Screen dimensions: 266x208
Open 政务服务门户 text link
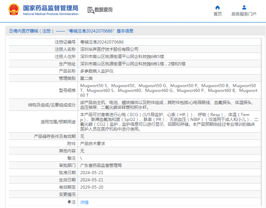tap(244, 14)
